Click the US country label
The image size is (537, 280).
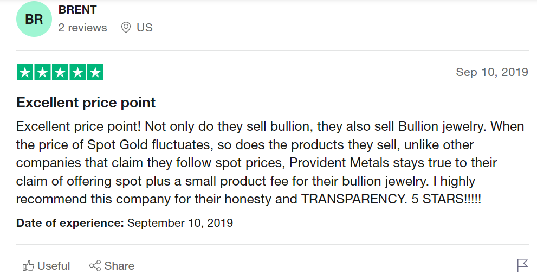point(145,28)
